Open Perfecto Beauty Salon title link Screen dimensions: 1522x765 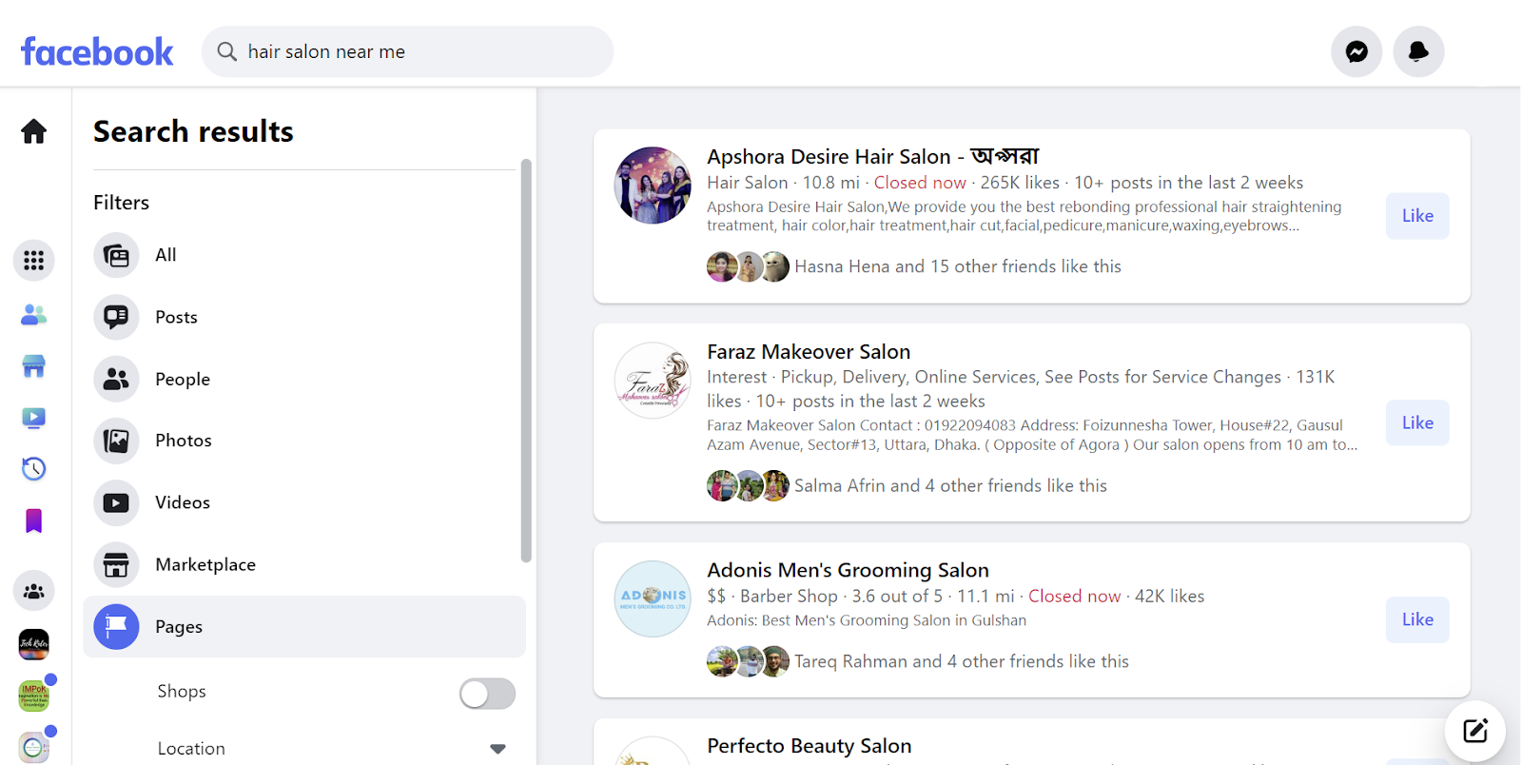(x=810, y=746)
